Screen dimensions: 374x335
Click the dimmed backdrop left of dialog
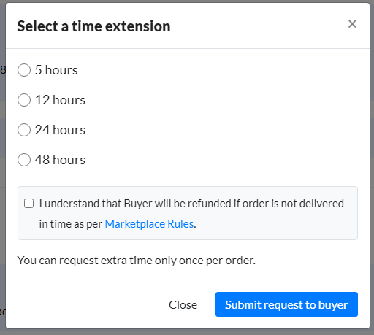pyautogui.click(x=2, y=170)
